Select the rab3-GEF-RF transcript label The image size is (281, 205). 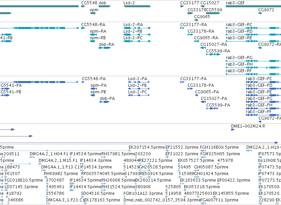239,71
